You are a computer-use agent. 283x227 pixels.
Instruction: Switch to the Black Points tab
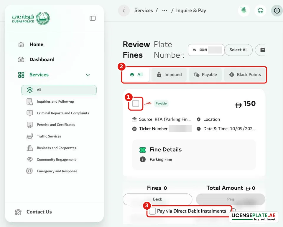(x=245, y=74)
